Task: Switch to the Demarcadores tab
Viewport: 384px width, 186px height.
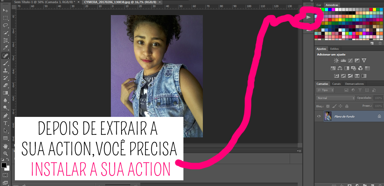Action: pyautogui.click(x=355, y=84)
